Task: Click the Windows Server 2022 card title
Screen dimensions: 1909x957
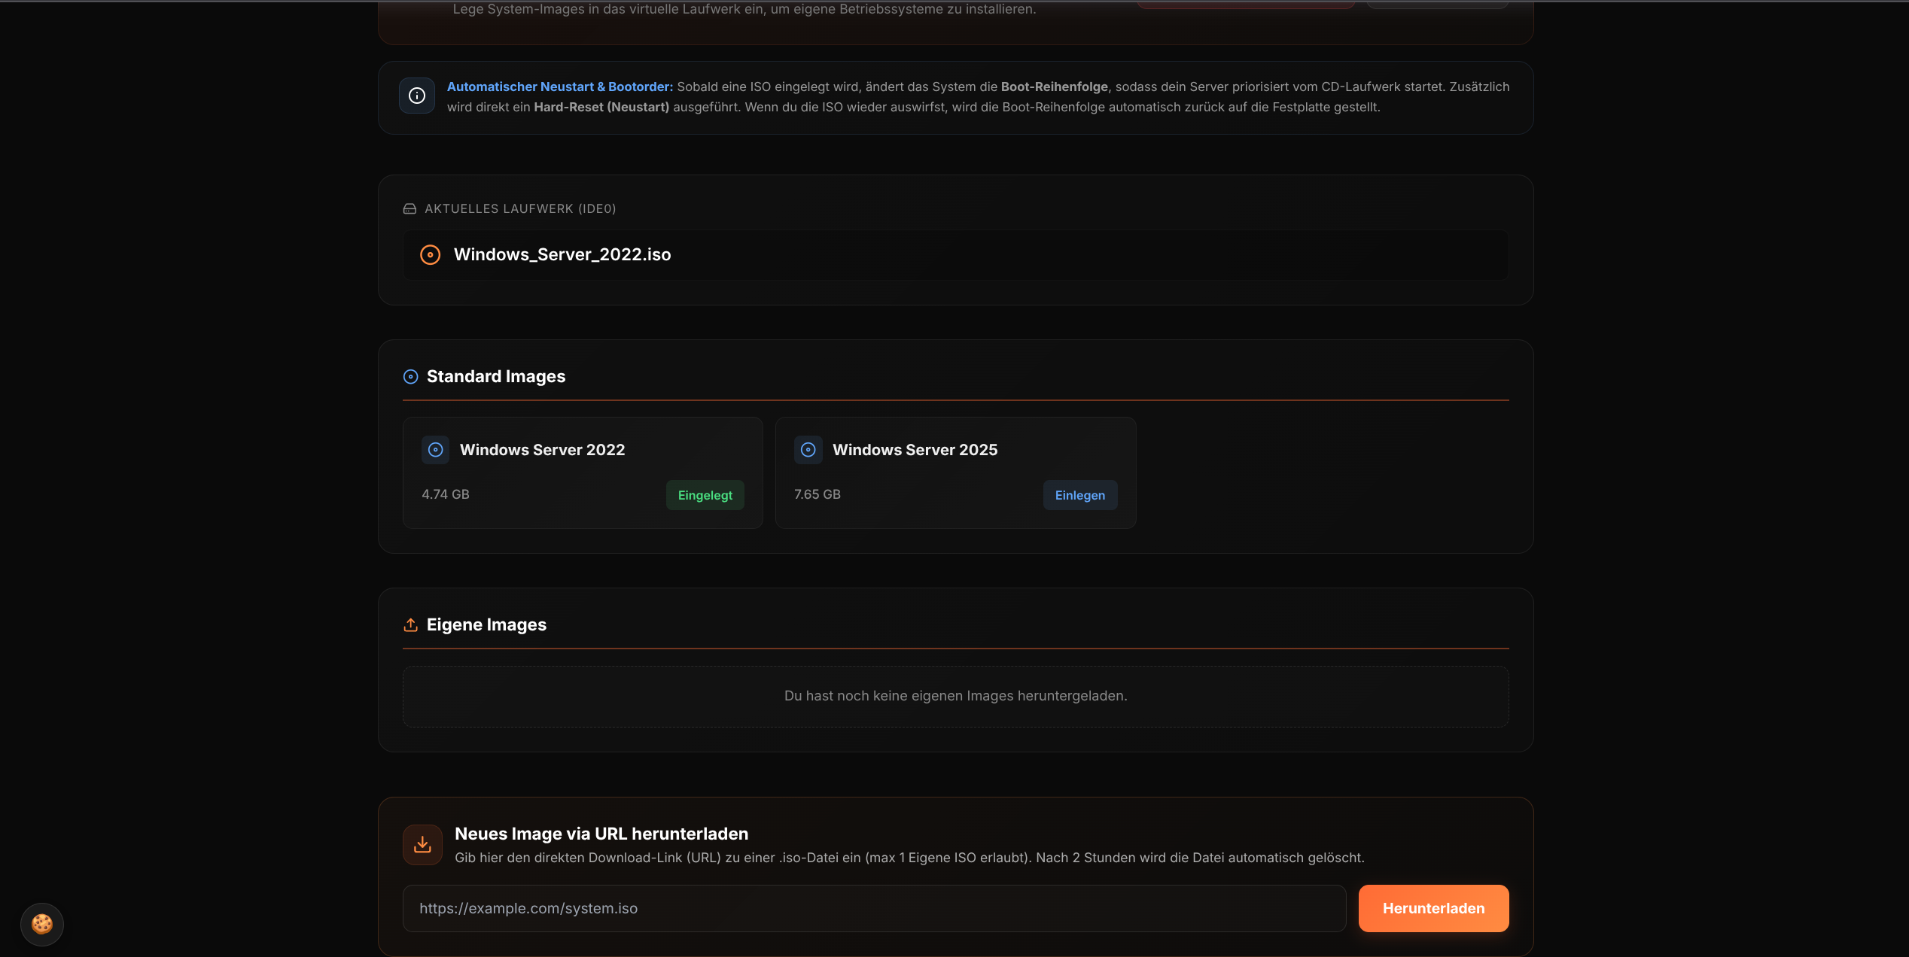Action: click(x=542, y=450)
